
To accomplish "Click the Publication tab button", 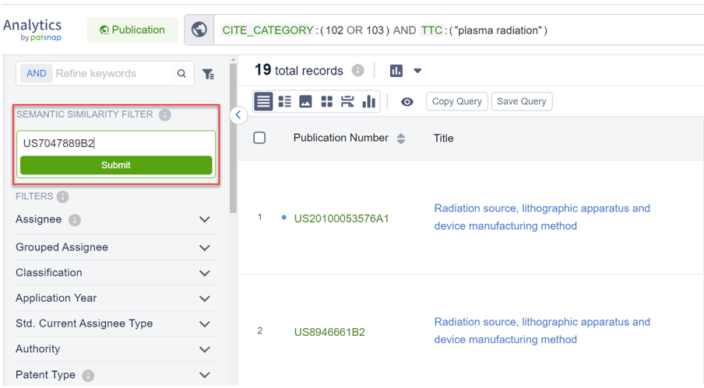I will [132, 30].
